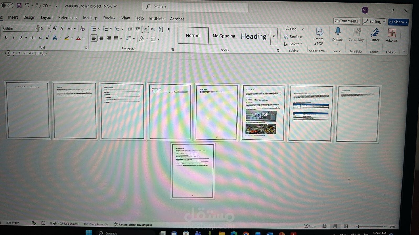Open the Windows Start button
The height and width of the screenshot is (235, 419).
(x=89, y=232)
